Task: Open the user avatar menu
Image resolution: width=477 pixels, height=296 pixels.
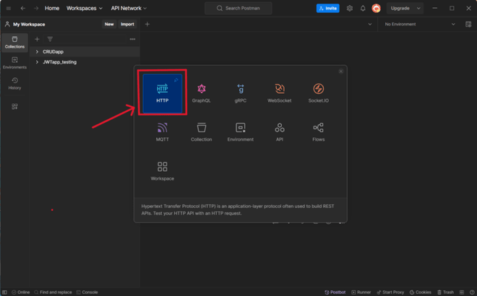Action: (377, 8)
